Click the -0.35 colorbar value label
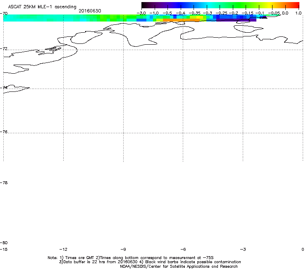Viewport: 306px width, 269px height. click(194, 13)
